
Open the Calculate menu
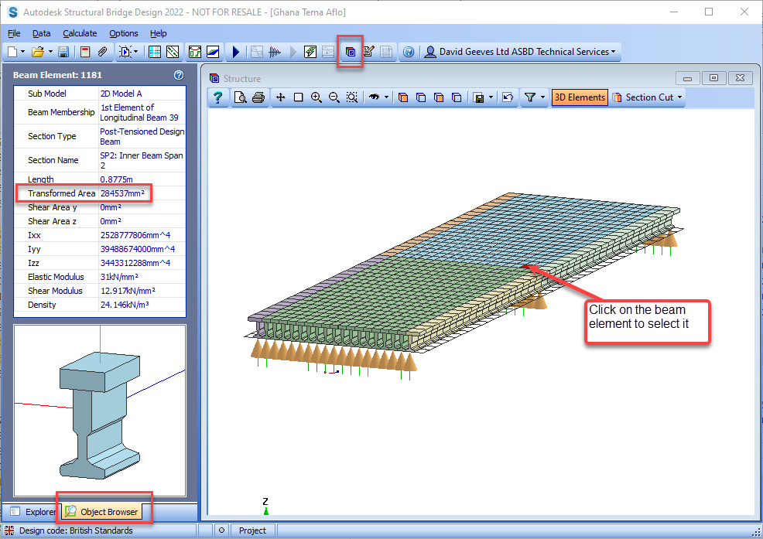point(80,33)
